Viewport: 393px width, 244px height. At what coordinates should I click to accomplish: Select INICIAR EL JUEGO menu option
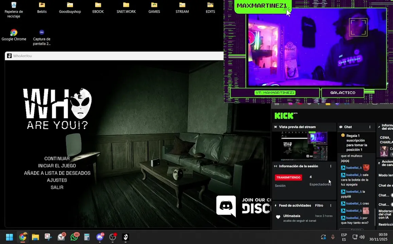tap(57, 166)
